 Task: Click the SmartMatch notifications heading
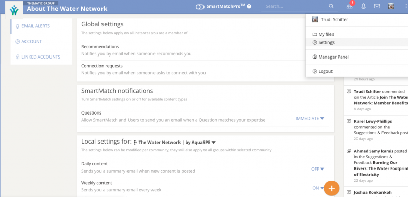(117, 91)
